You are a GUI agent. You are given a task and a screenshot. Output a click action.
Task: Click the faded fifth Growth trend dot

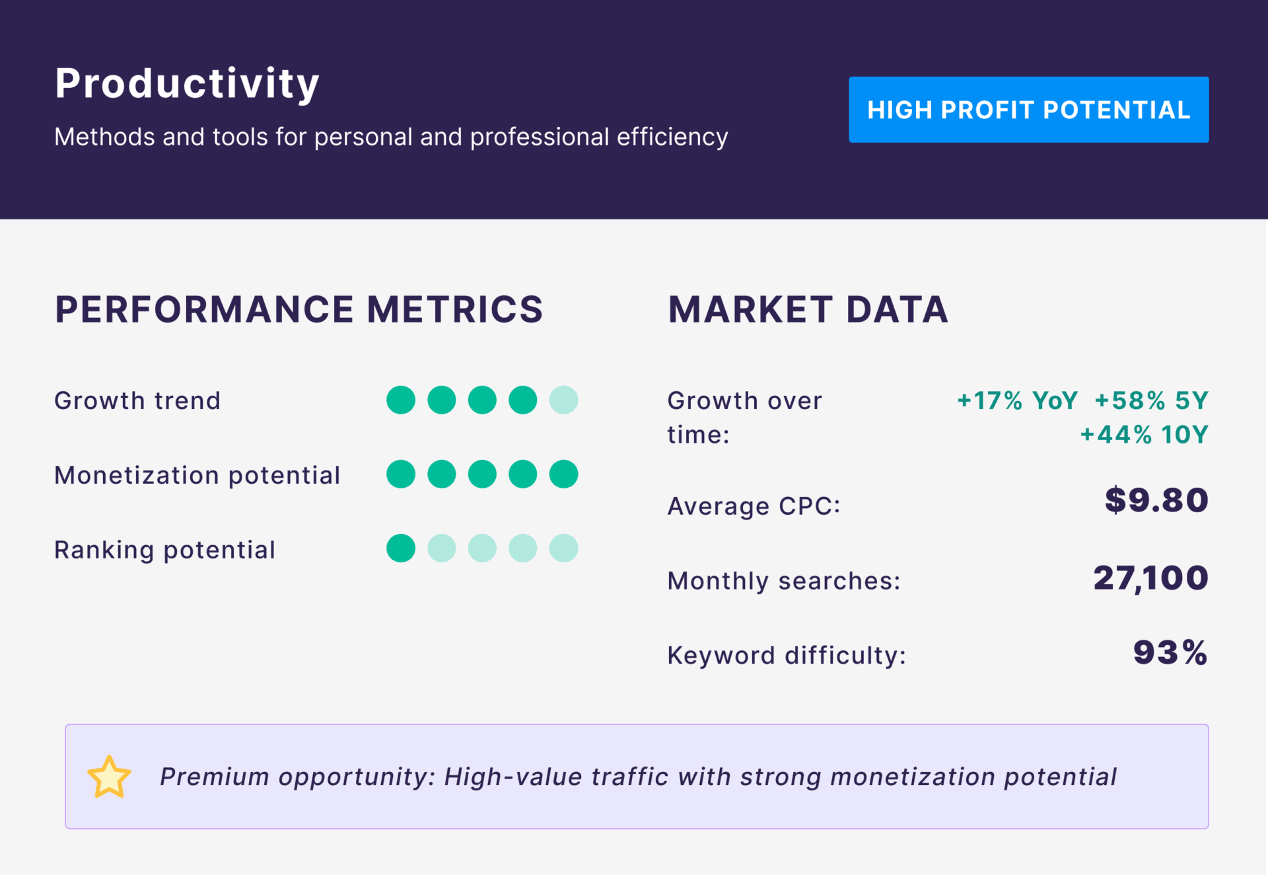563,400
